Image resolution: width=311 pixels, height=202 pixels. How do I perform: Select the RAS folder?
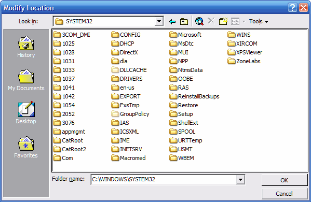click(x=179, y=88)
